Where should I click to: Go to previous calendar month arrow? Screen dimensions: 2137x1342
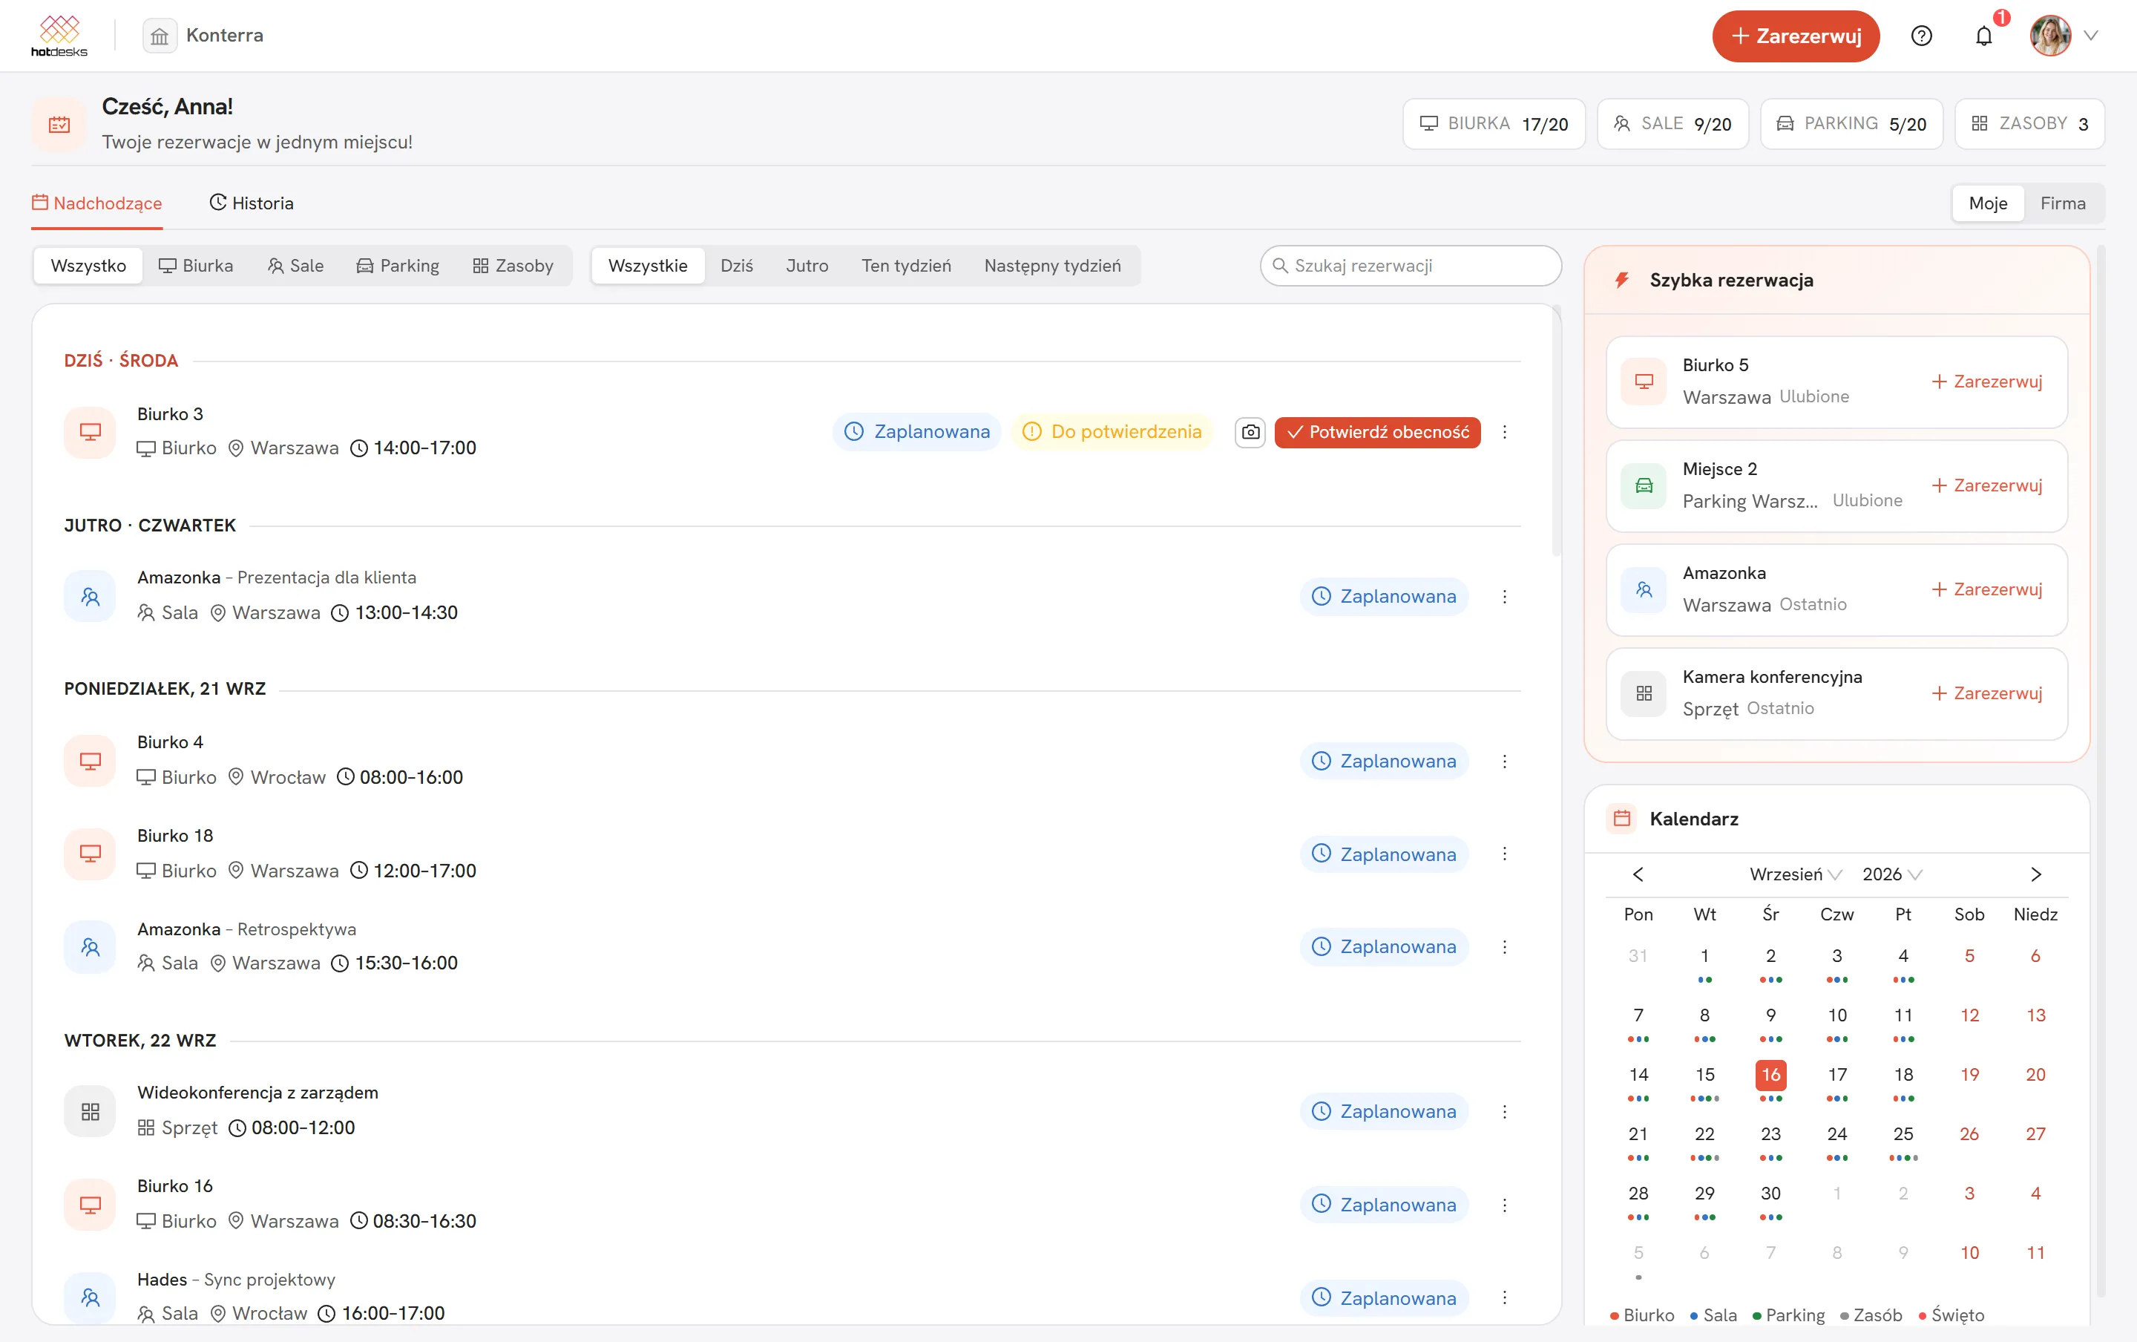click(x=1638, y=874)
